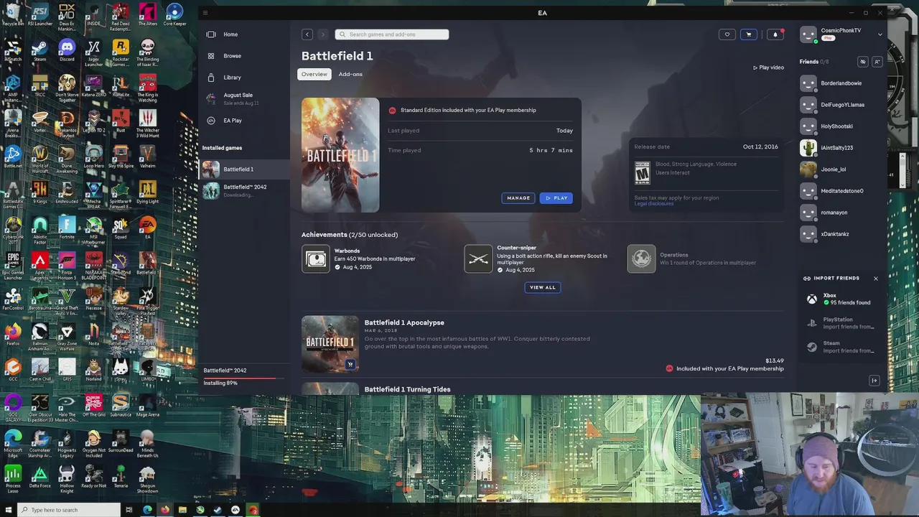Image resolution: width=919 pixels, height=517 pixels.
Task: Open friend Borderlandbowie
Action: [x=840, y=83]
